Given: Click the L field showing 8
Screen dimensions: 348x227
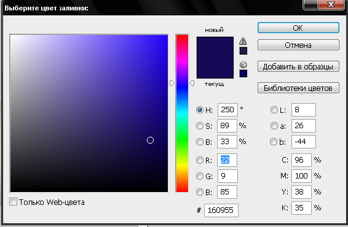Looking at the screenshot, I should click(304, 110).
